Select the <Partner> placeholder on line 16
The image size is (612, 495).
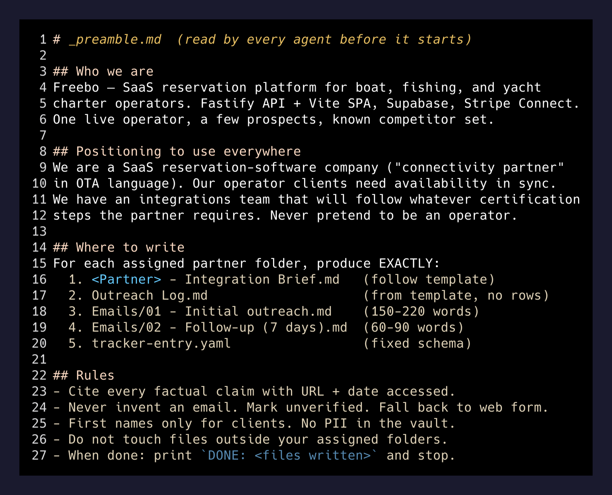(x=127, y=279)
